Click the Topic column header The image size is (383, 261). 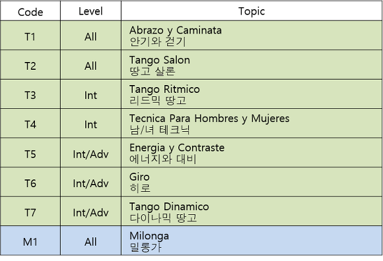(x=252, y=11)
